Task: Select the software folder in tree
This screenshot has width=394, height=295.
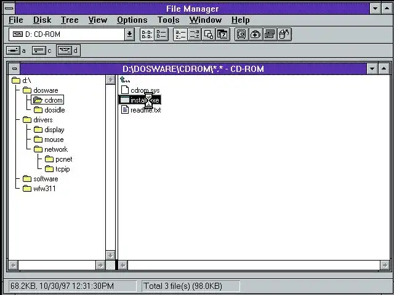Action: tap(41, 179)
